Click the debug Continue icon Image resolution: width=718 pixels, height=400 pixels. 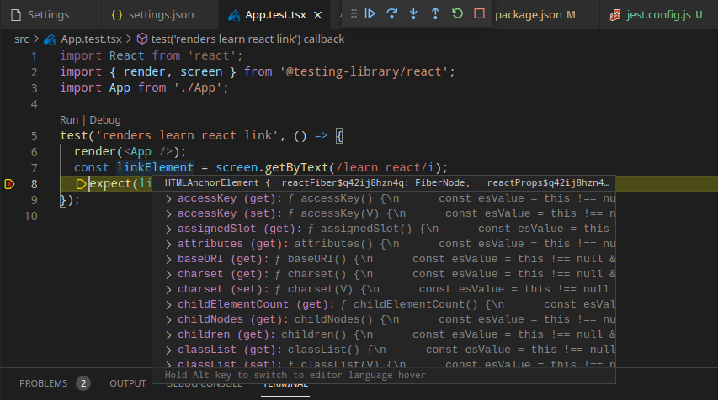(x=370, y=13)
